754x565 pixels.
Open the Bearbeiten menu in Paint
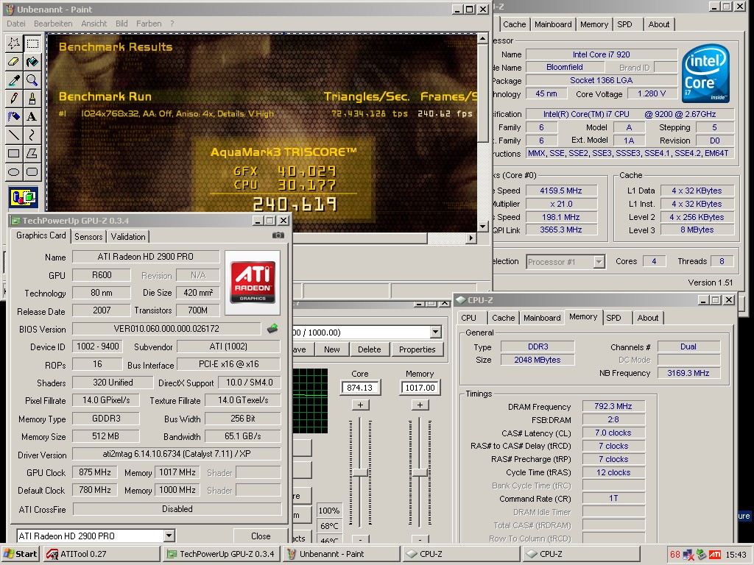(x=53, y=24)
